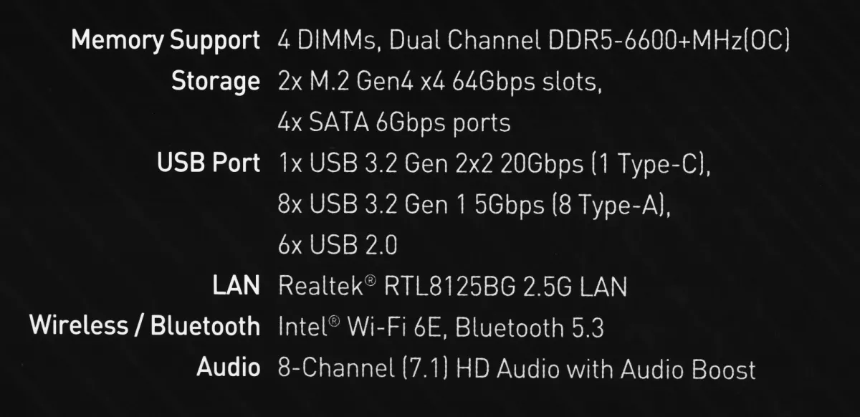Select the Storage heading
The width and height of the screenshot is (860, 417).
[x=215, y=82]
